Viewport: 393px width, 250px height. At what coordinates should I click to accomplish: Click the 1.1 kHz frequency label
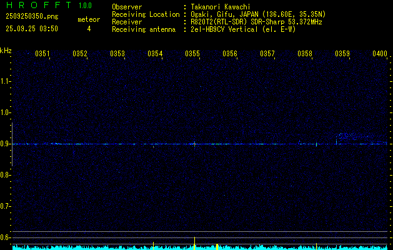point(4,81)
